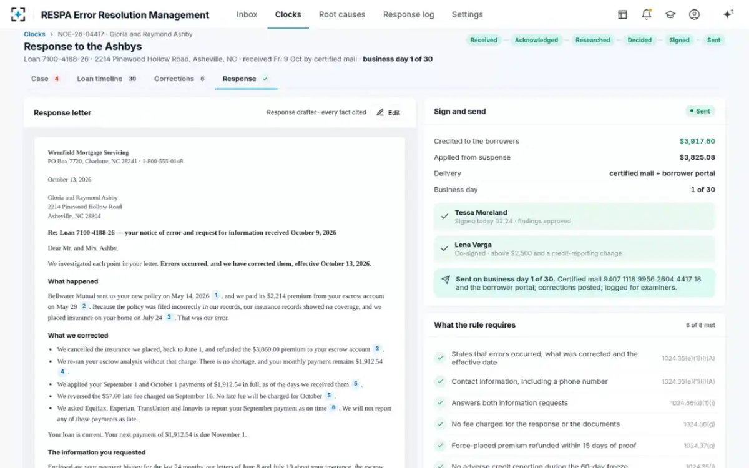Open the user profile icon
749x468 pixels.
pos(694,14)
